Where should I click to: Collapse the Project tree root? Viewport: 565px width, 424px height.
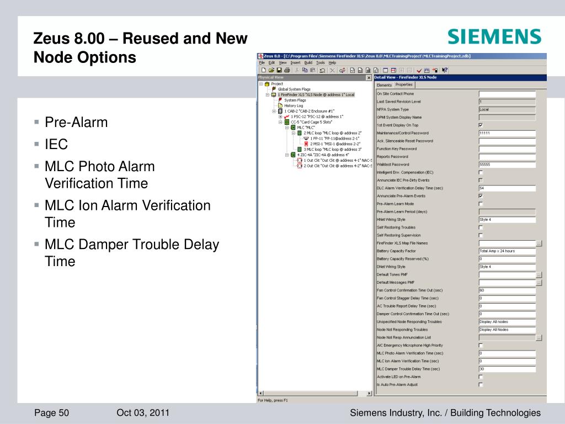click(x=261, y=84)
